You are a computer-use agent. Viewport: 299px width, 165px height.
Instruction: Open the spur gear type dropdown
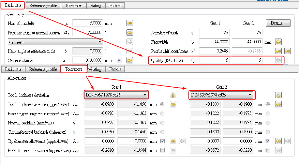click(55, 42)
